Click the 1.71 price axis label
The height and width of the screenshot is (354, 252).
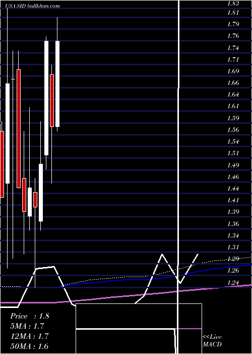[233, 60]
